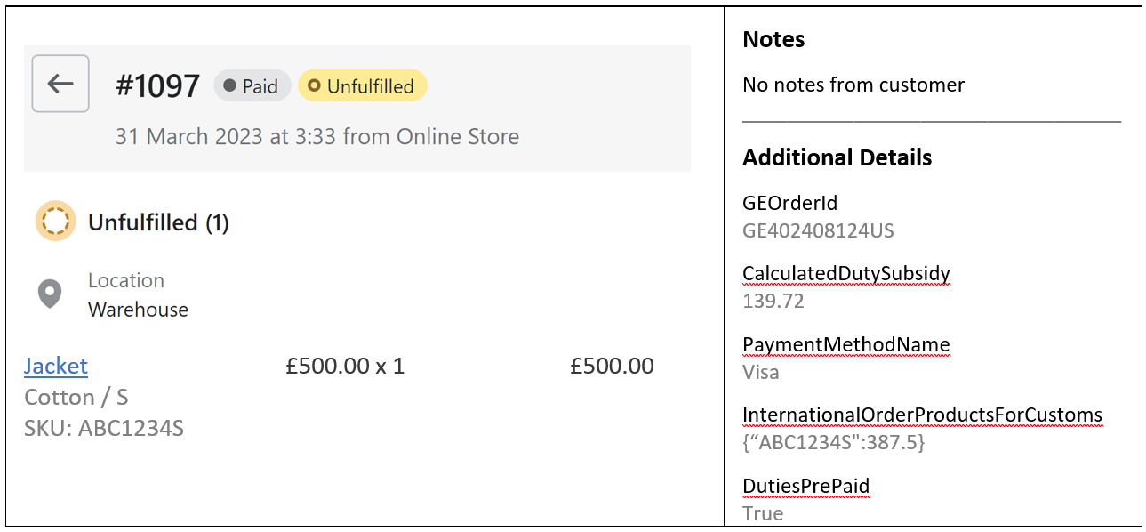This screenshot has height=532, width=1146.
Task: Click the PaymentMethodName value Visa
Action: pyautogui.click(x=761, y=372)
